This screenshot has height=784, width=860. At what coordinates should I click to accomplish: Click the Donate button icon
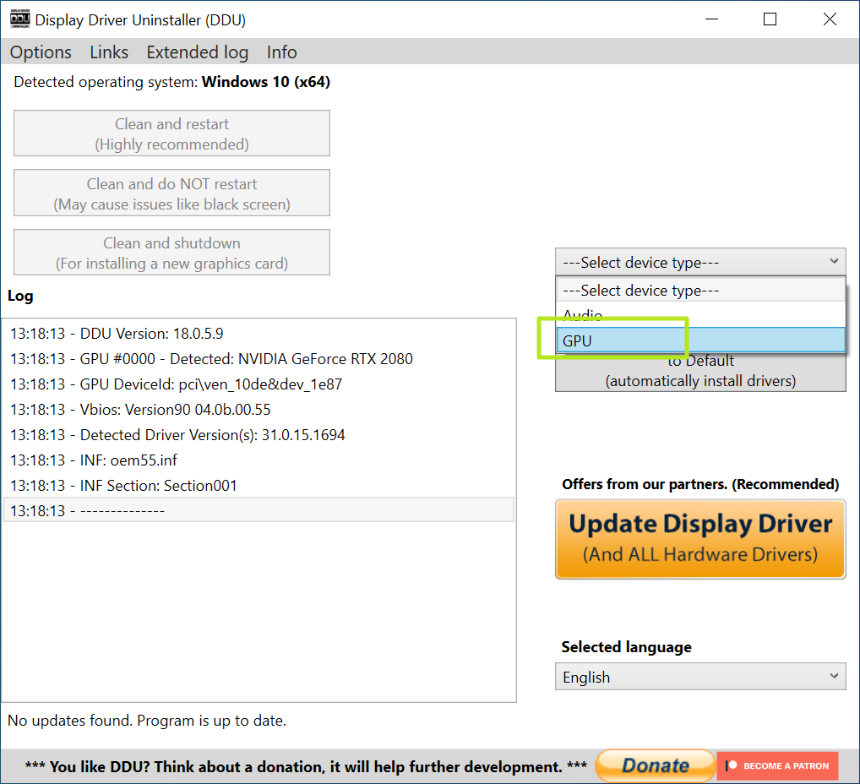[x=655, y=765]
